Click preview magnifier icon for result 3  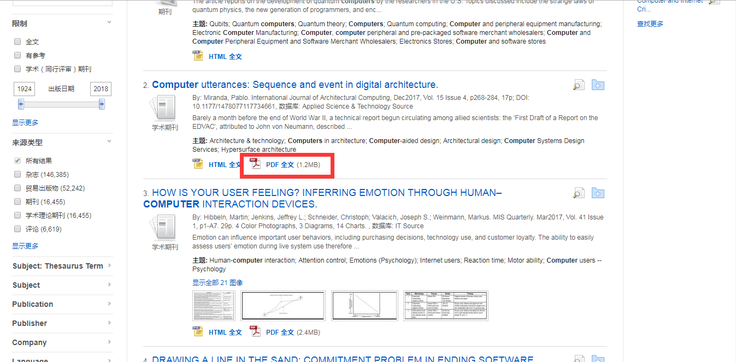(579, 193)
